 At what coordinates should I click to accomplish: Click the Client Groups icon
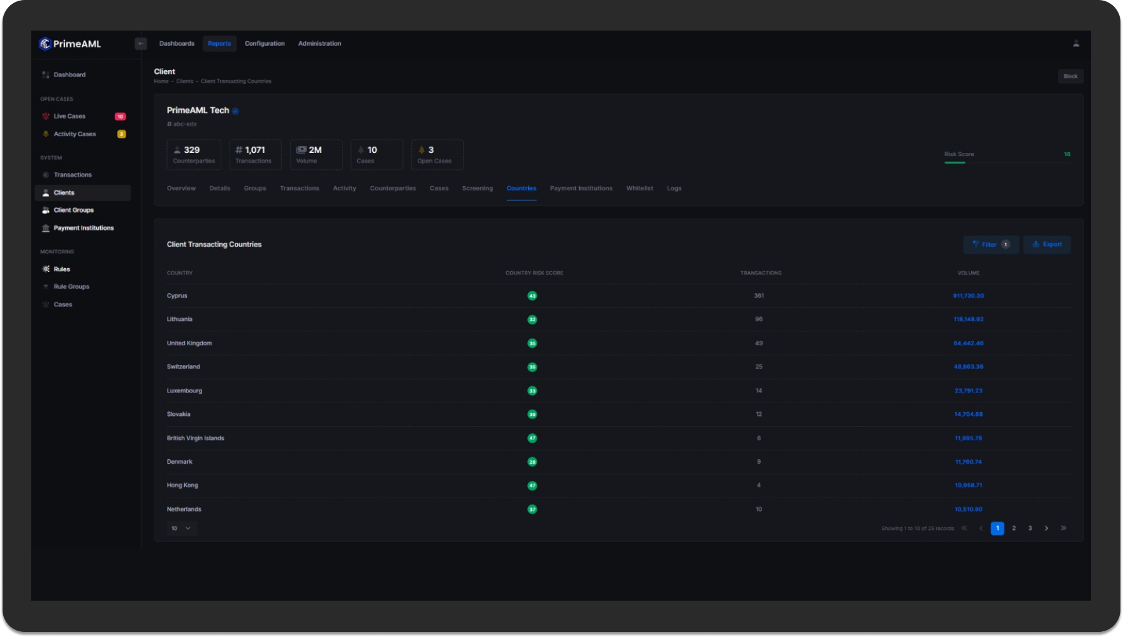(46, 210)
